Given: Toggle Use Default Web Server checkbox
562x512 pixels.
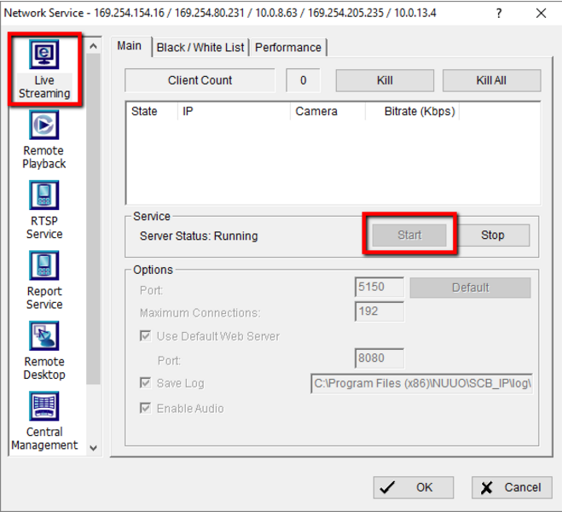Looking at the screenshot, I should click(145, 336).
